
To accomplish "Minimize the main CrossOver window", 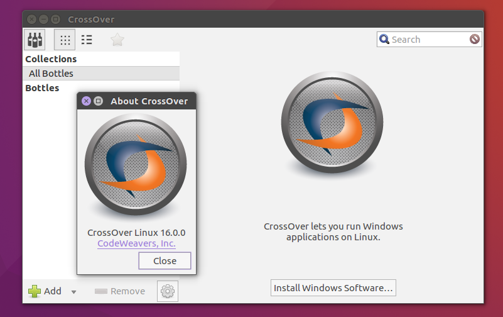I will click(43, 19).
